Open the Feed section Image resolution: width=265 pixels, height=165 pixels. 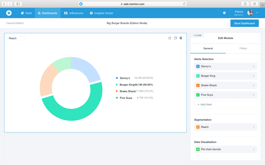(26, 13)
